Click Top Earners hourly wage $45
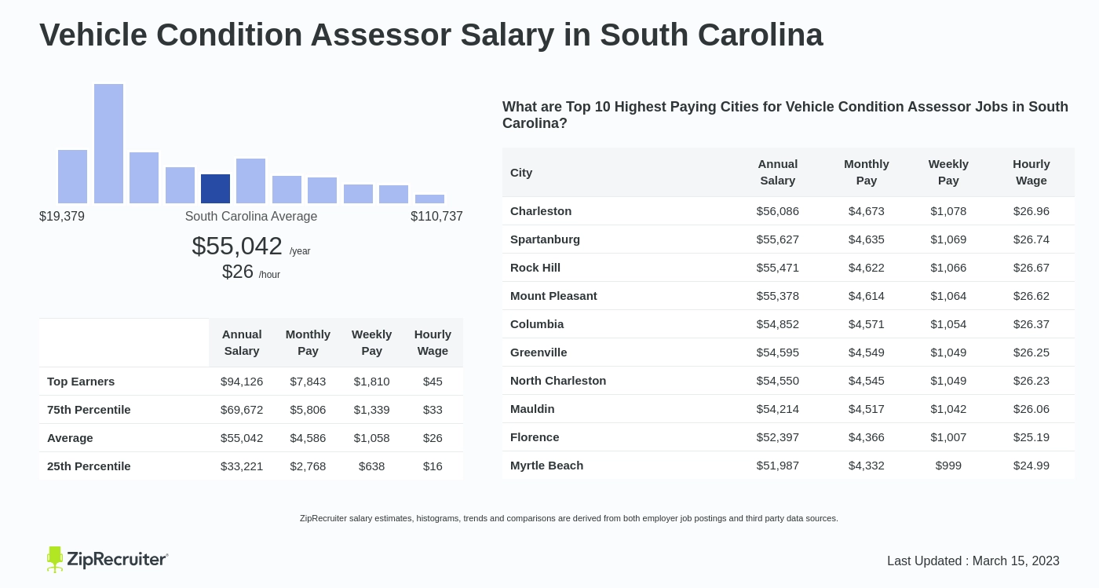 pos(433,382)
